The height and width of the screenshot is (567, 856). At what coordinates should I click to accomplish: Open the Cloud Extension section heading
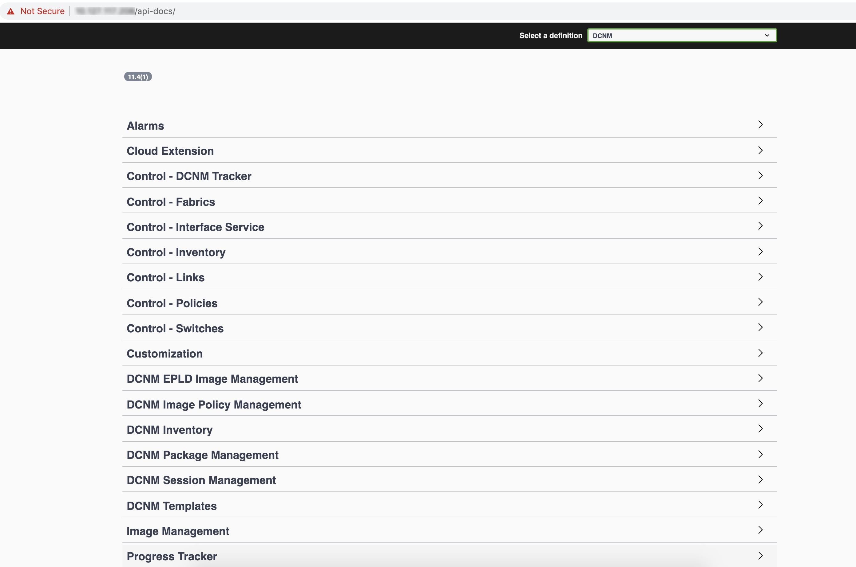coord(170,151)
